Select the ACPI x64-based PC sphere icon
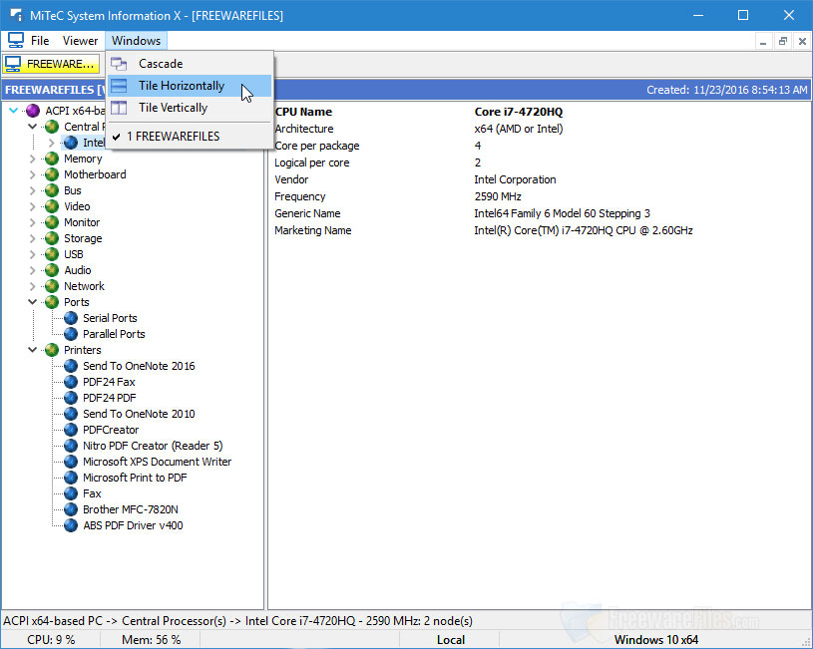 (33, 110)
